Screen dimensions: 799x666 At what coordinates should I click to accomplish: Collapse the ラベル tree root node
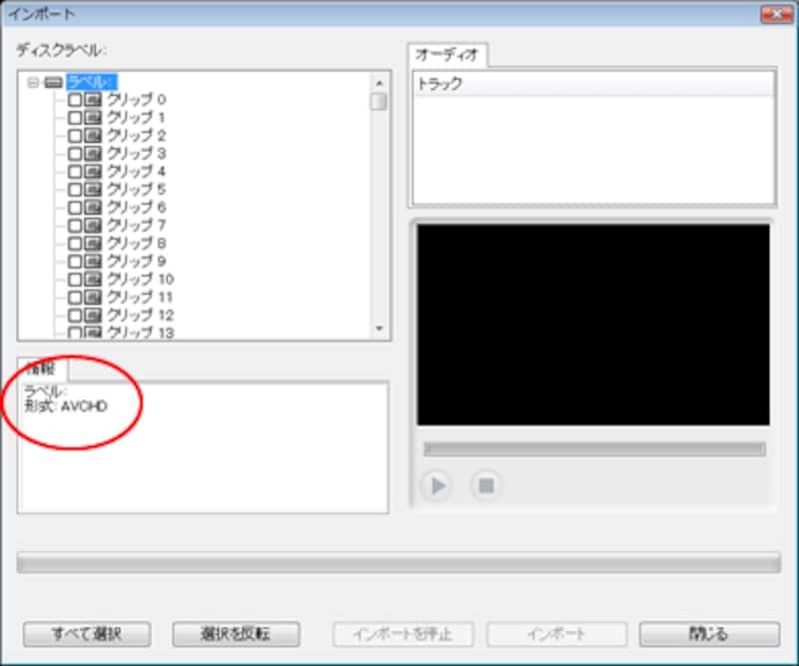[x=33, y=82]
